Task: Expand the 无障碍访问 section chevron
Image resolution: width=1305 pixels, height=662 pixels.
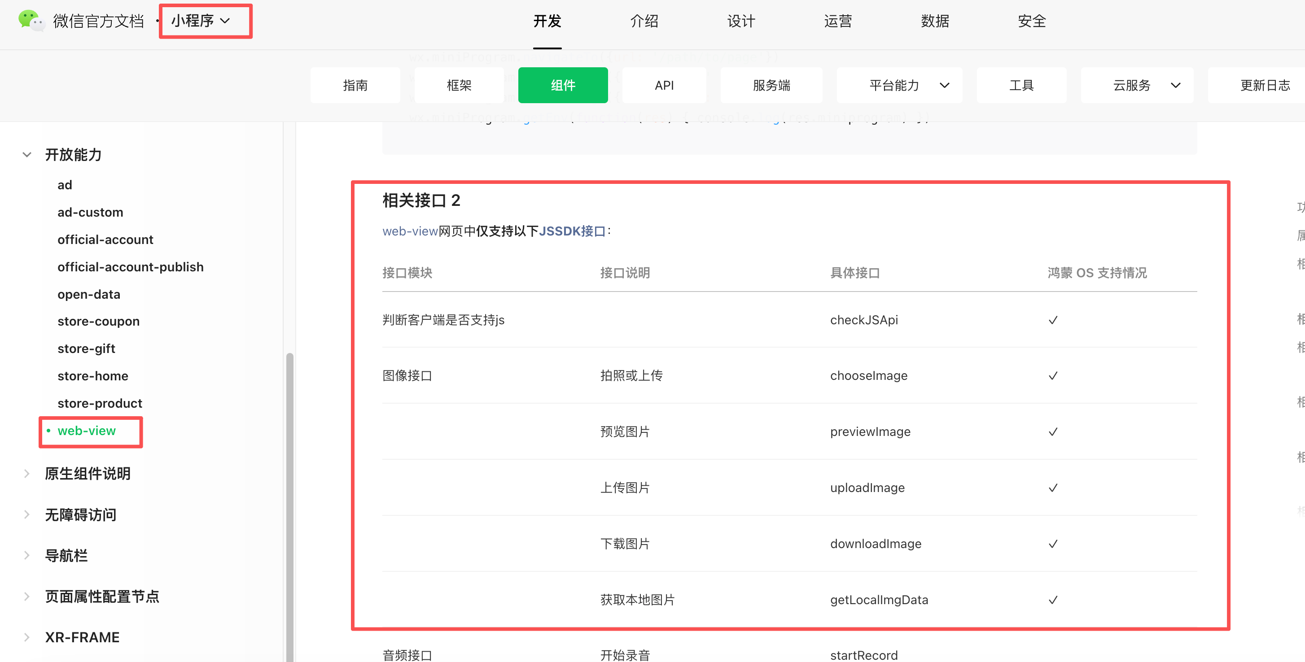Action: pos(27,514)
